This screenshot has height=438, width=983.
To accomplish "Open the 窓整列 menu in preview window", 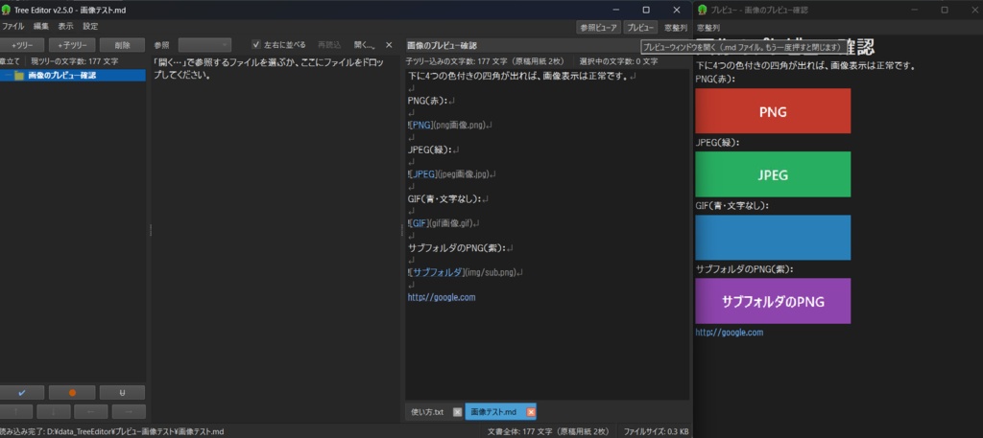I will [708, 28].
